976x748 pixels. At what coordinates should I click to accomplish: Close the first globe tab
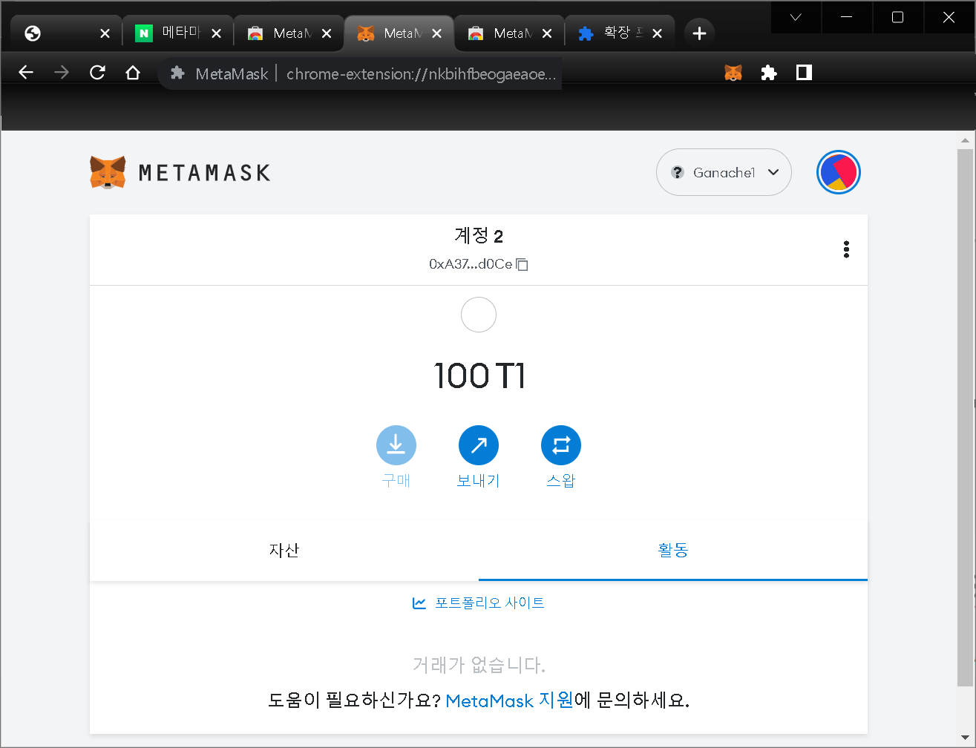pos(105,33)
